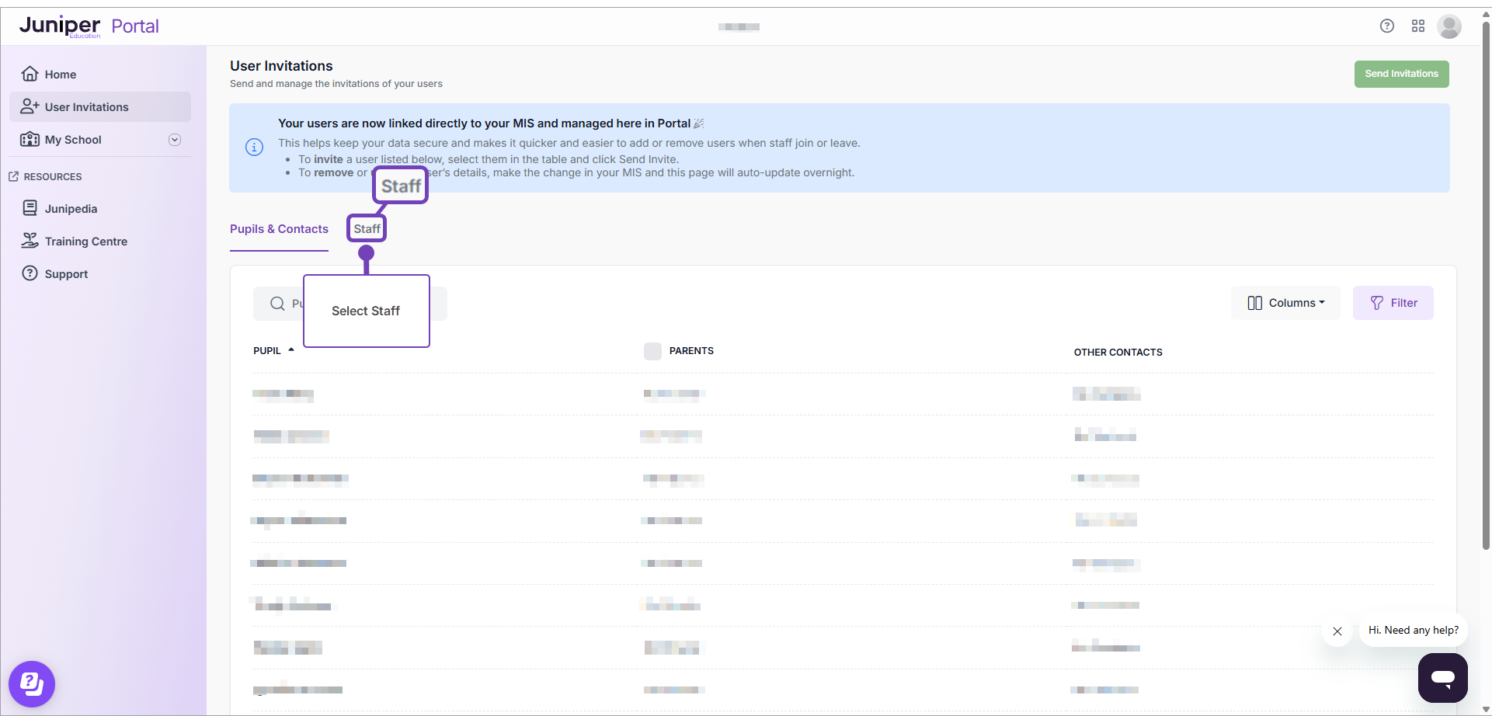Click the page vertical scrollbar
This screenshot has width=1492, height=716.
click(1485, 311)
